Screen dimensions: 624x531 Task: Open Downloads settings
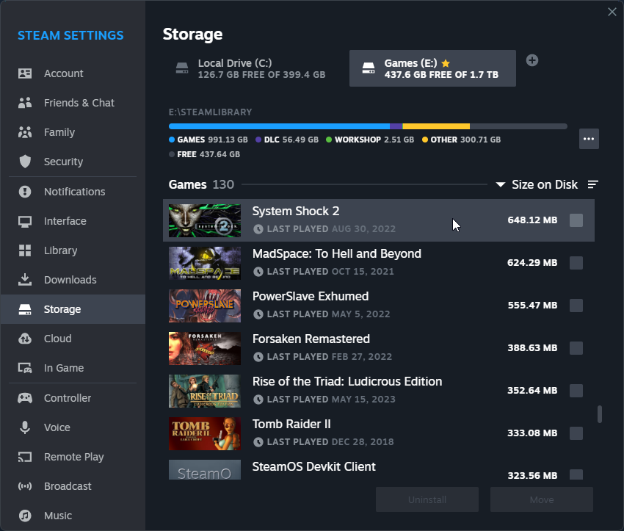(x=73, y=280)
